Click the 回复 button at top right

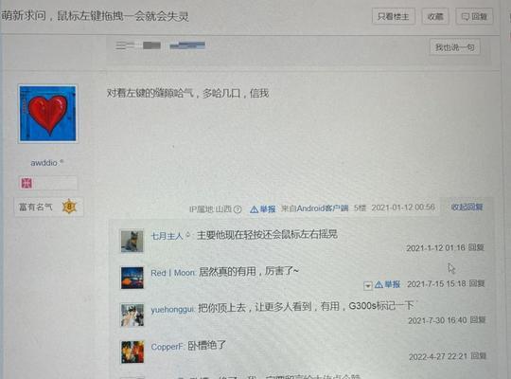(474, 16)
